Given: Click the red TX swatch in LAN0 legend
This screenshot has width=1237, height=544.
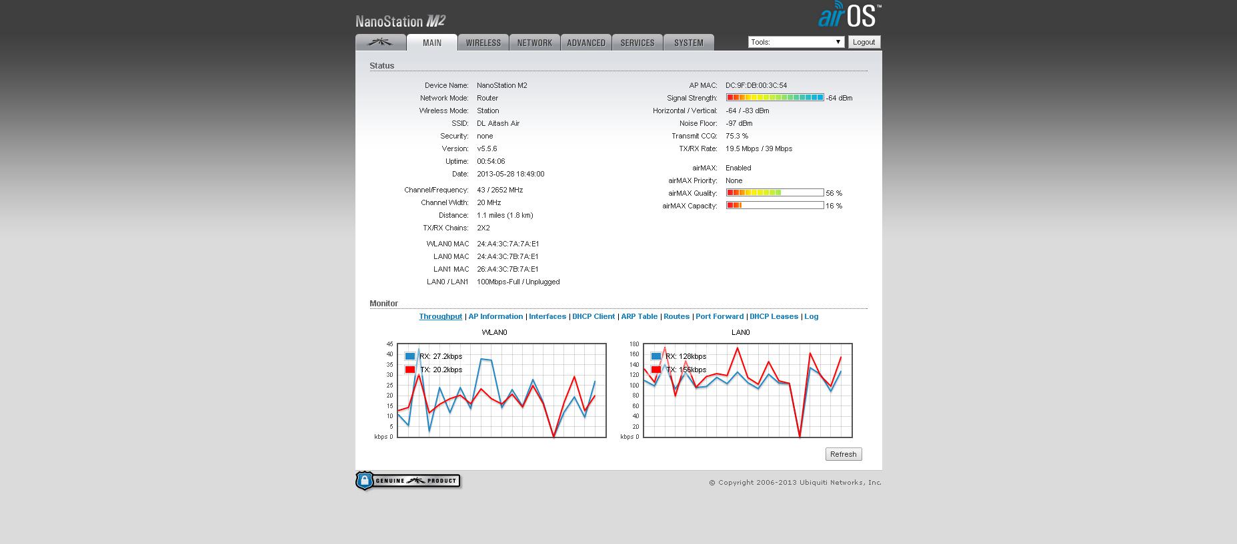Looking at the screenshot, I should pos(656,370).
